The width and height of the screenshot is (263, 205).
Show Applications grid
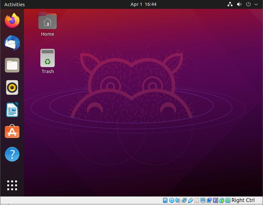[12, 185]
